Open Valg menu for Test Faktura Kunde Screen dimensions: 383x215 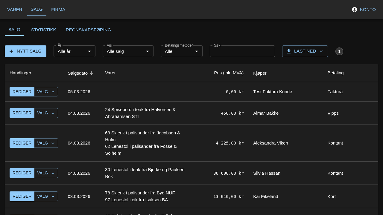click(x=46, y=92)
